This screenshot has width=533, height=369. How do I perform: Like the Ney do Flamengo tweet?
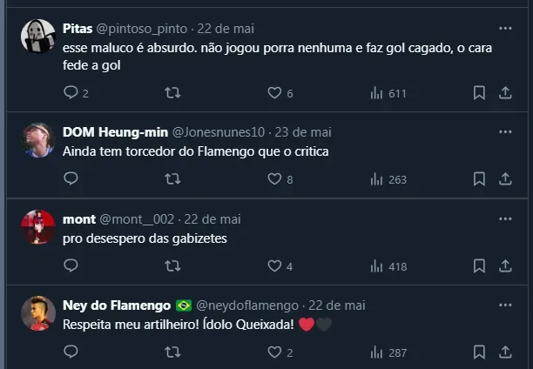tap(274, 352)
